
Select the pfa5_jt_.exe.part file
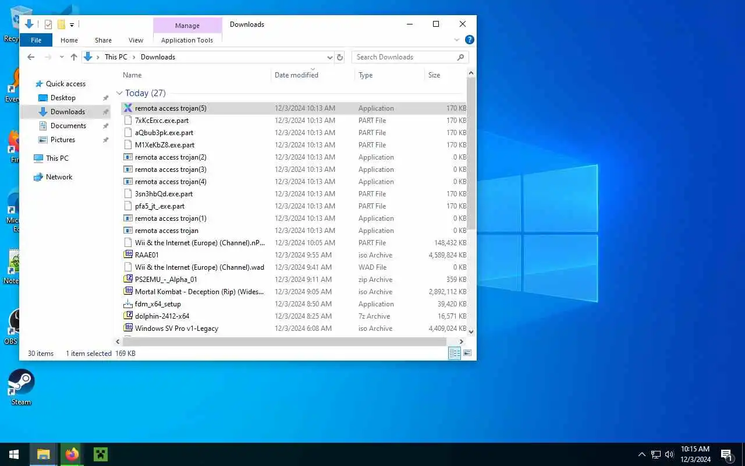click(x=293, y=206)
